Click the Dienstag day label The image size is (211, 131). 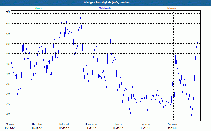(37, 124)
